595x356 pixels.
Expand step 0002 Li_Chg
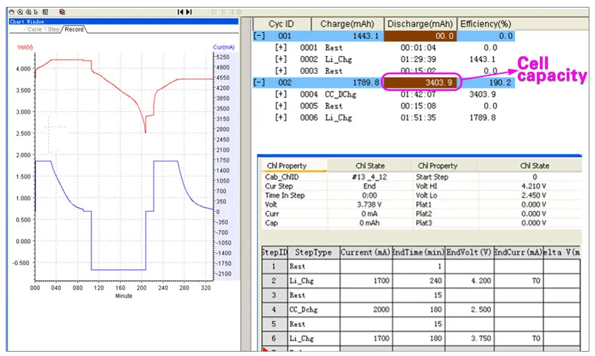click(281, 60)
